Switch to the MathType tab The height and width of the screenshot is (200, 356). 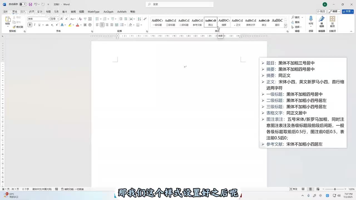coord(93,12)
